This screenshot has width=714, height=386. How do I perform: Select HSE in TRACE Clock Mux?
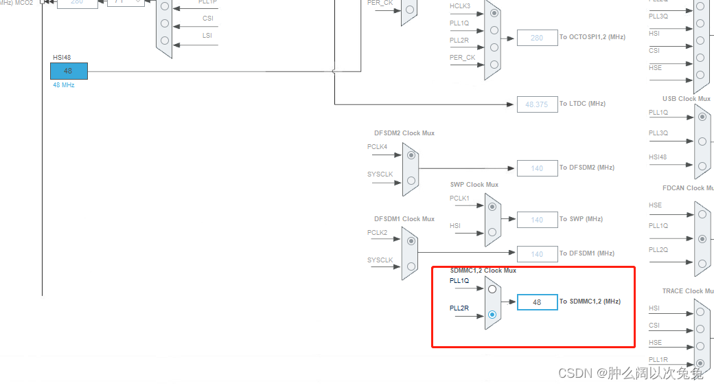point(700,346)
